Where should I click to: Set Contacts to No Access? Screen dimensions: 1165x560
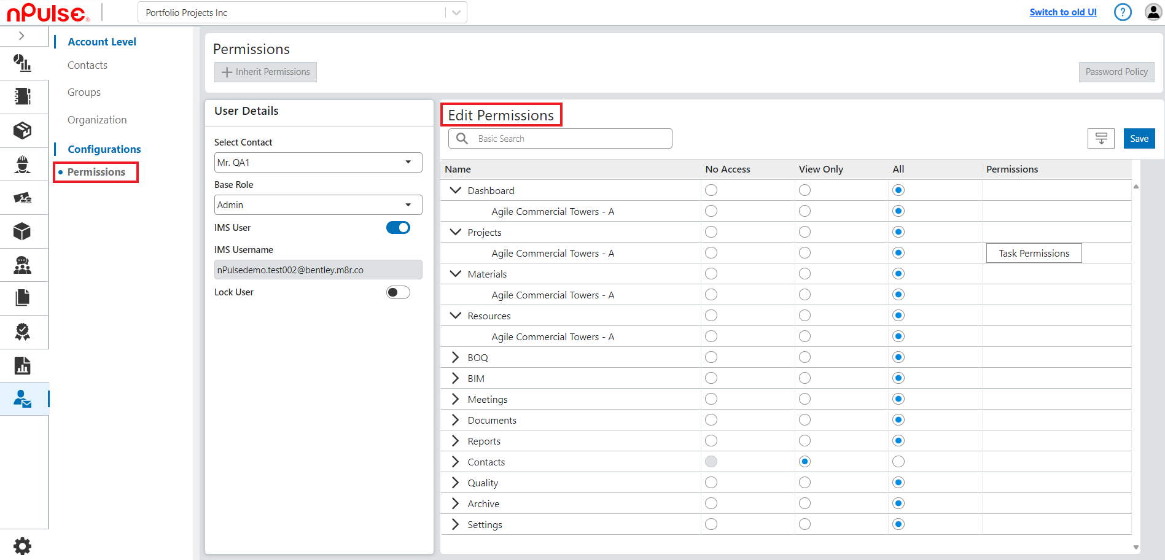click(x=711, y=462)
